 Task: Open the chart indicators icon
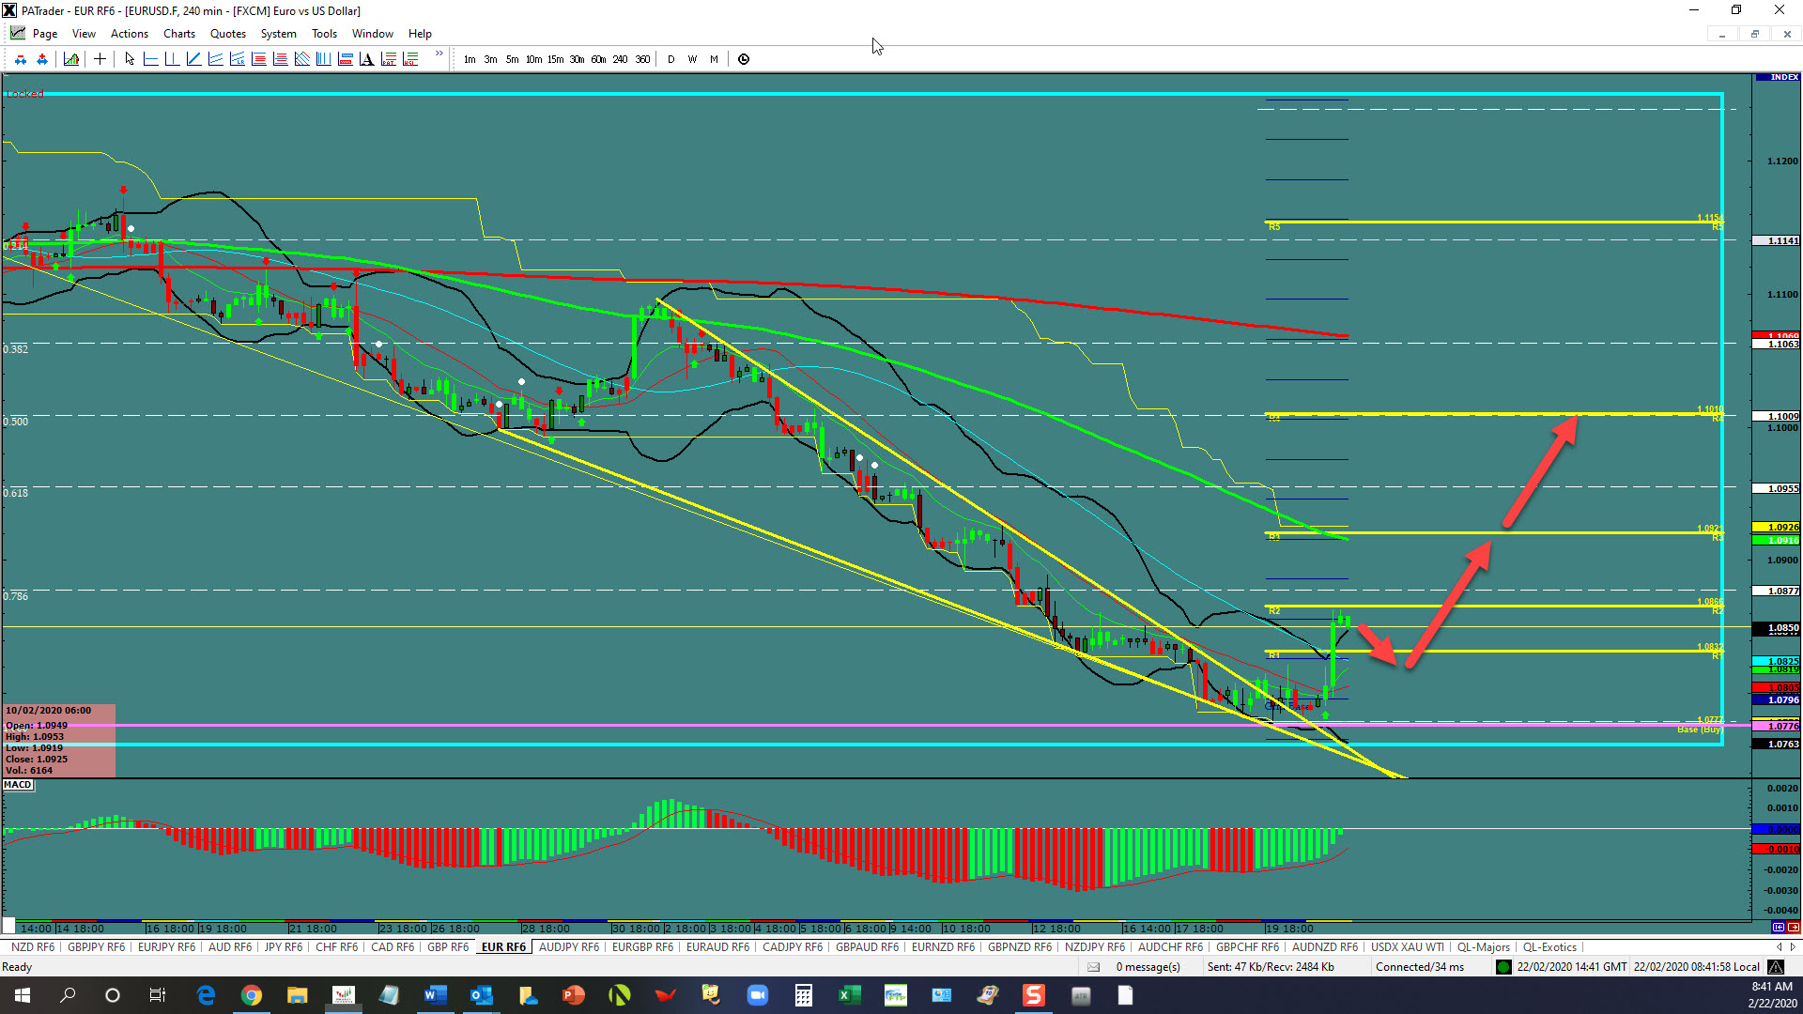coord(71,59)
